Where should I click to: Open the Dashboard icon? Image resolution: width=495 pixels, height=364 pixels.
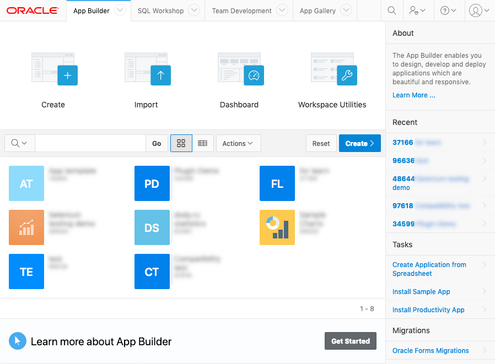tap(240, 69)
